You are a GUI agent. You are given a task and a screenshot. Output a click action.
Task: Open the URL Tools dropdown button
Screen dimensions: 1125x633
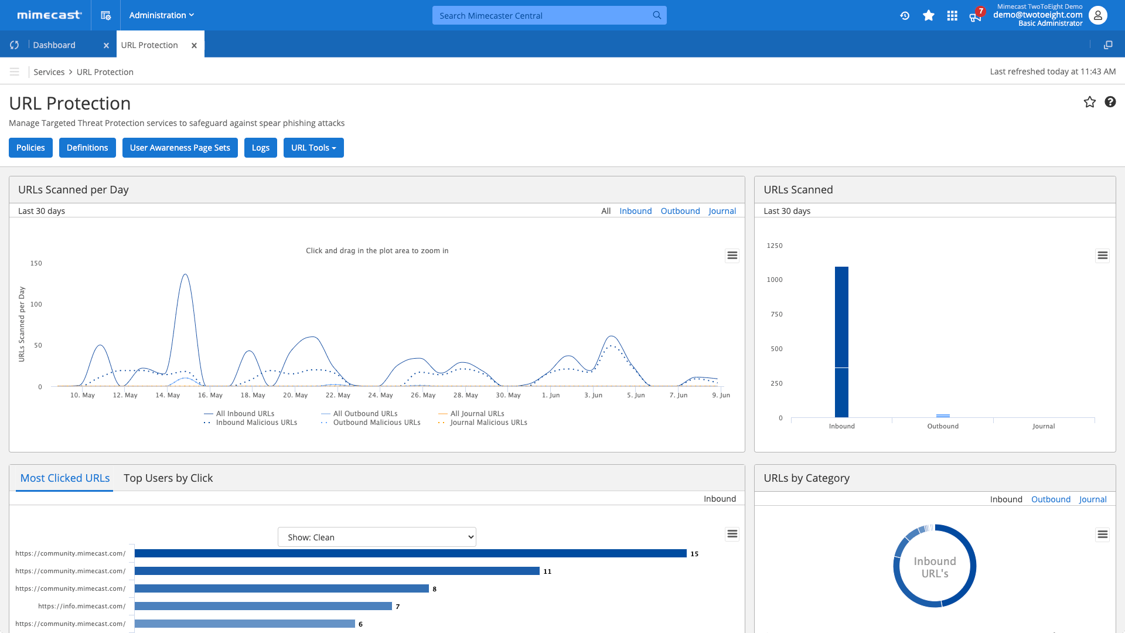click(x=313, y=148)
